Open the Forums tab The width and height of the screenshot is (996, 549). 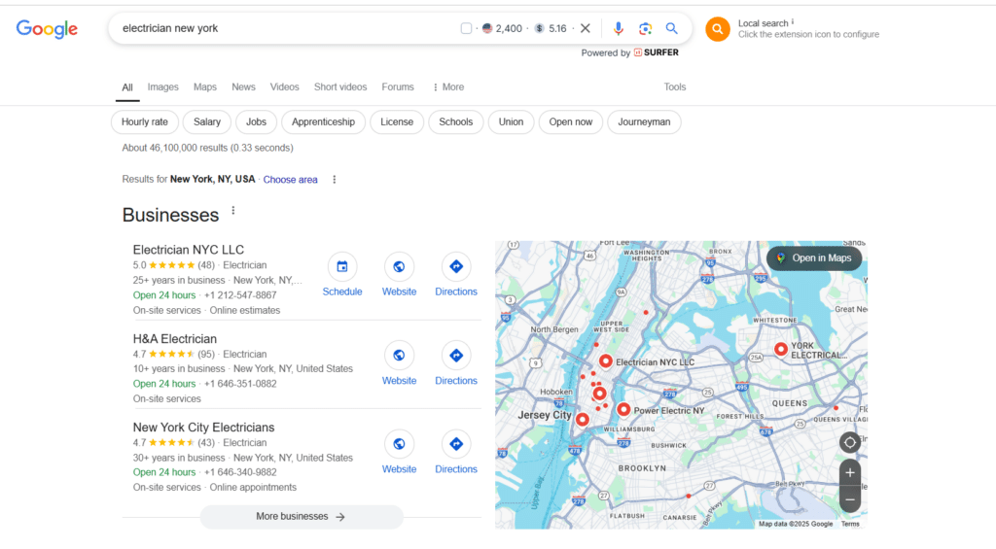[398, 86]
